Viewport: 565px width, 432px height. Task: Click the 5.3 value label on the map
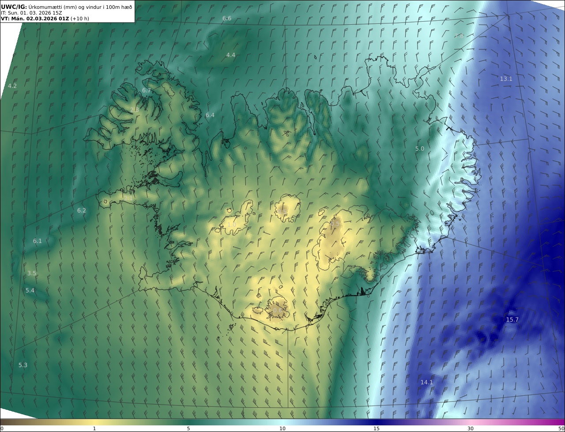tap(23, 365)
